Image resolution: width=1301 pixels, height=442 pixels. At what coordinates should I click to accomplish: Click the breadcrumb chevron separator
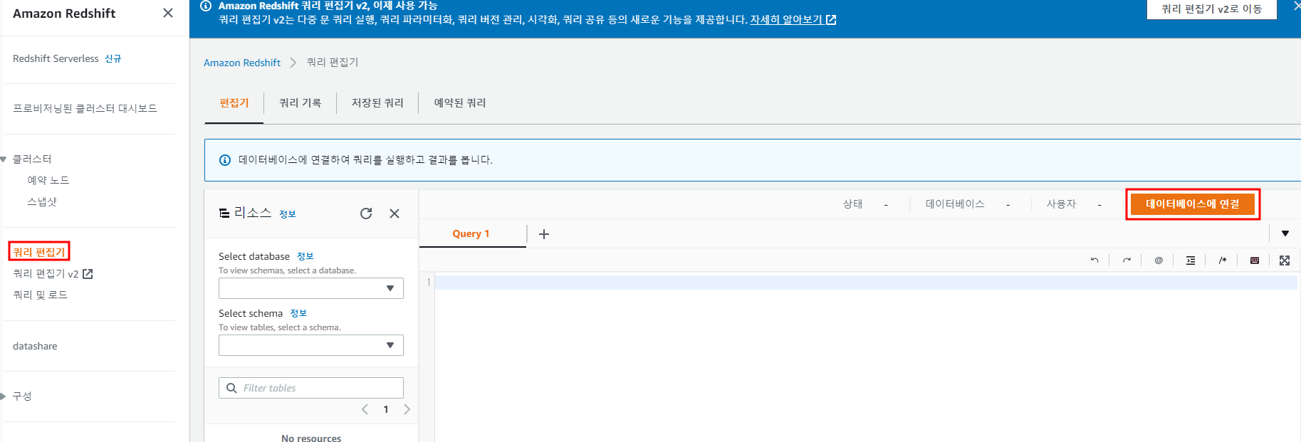pos(293,63)
